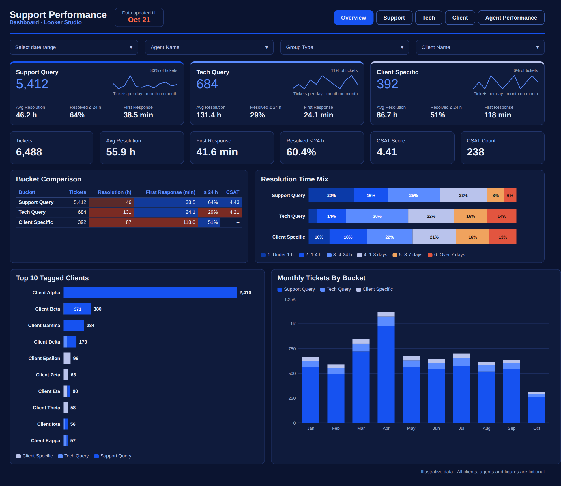The width and height of the screenshot is (561, 486).
Task: Open the Overview tab
Action: tap(353, 18)
